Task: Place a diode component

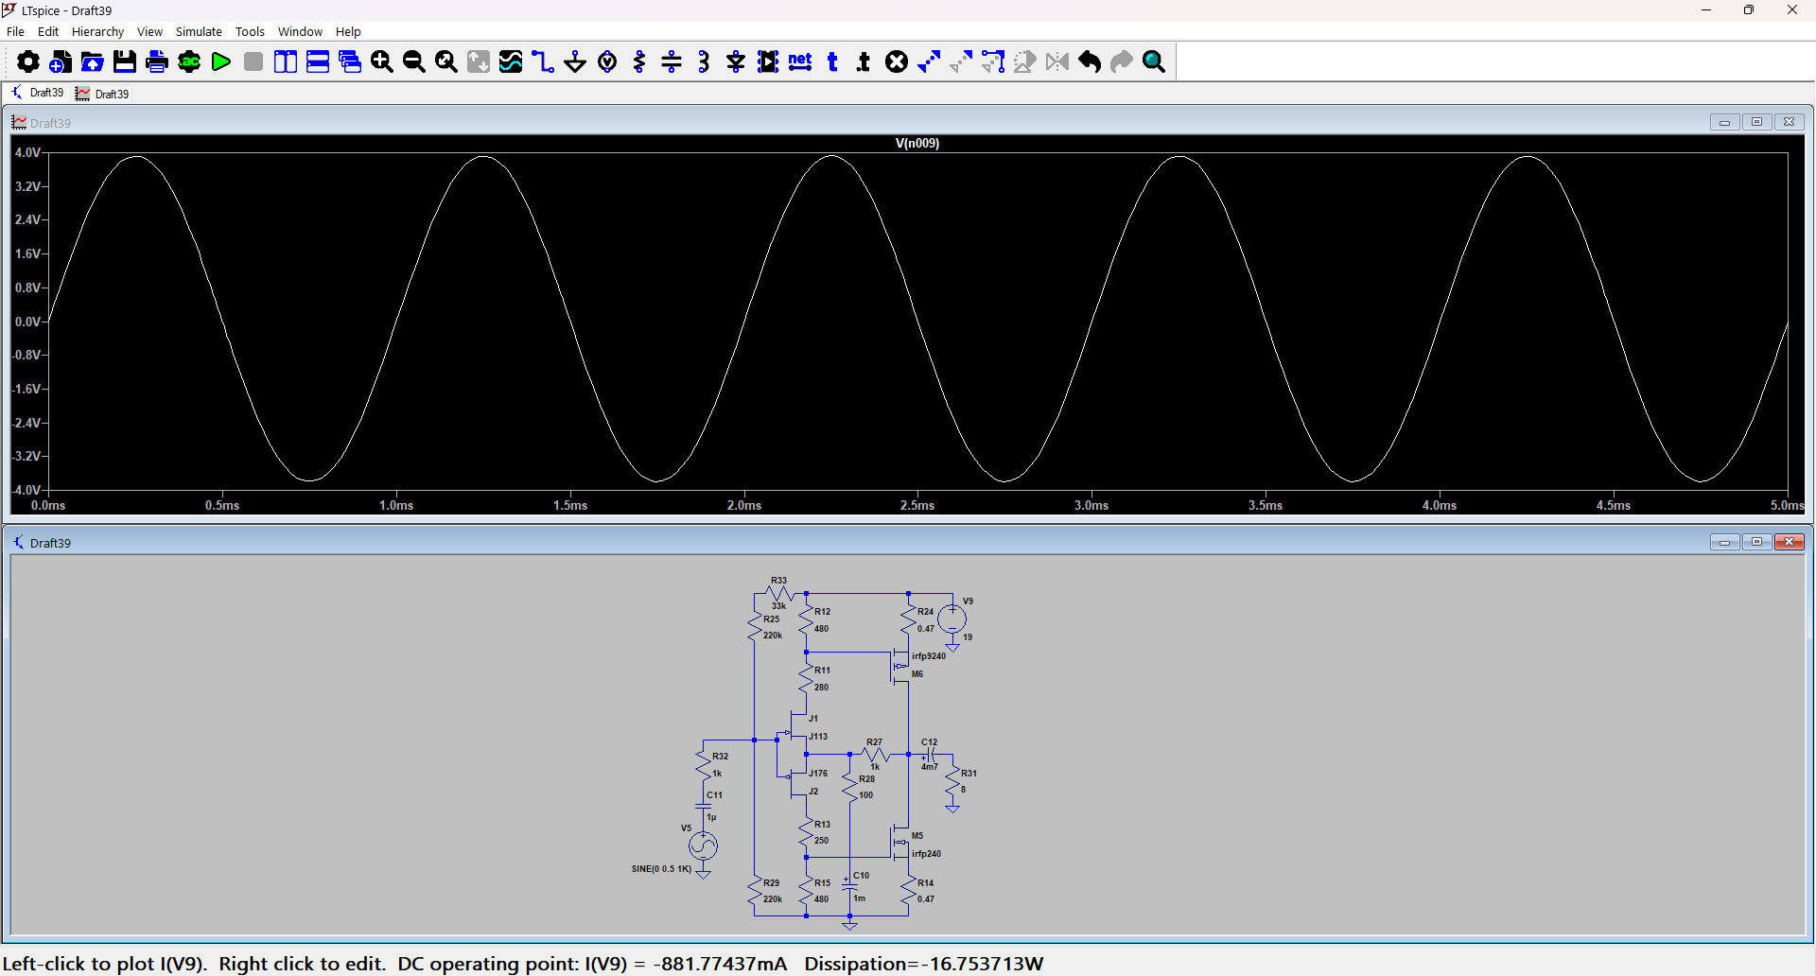Action: pos(736,62)
